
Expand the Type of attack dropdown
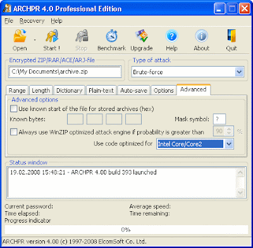(x=239, y=72)
